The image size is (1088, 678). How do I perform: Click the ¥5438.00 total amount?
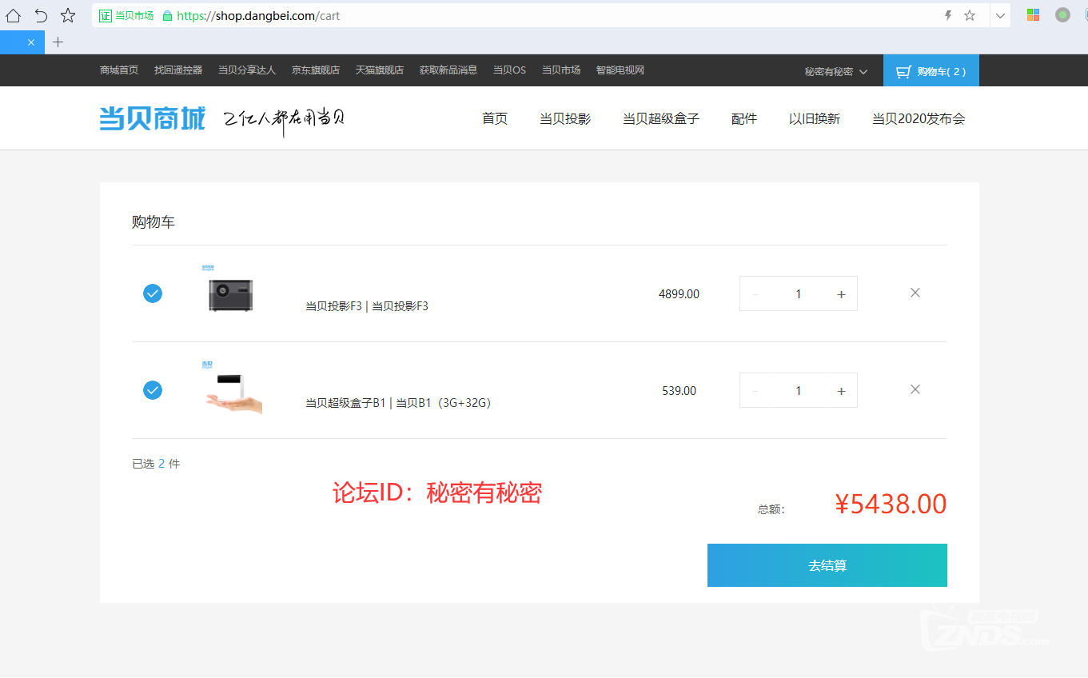click(891, 504)
